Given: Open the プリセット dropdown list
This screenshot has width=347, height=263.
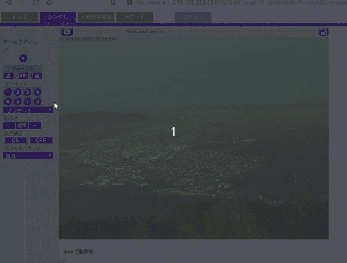Looking at the screenshot, I should (28, 110).
